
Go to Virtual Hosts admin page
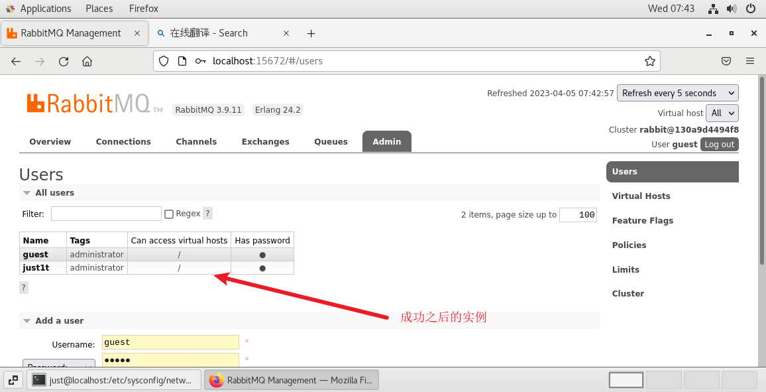point(641,196)
